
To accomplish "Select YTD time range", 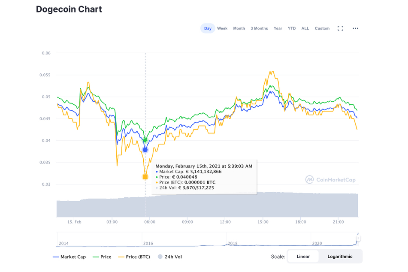I will click(x=291, y=28).
